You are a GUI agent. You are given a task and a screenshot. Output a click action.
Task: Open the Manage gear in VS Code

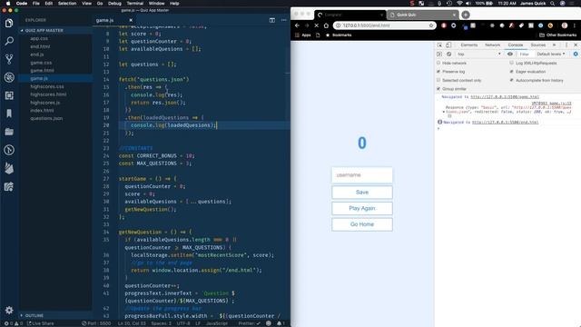(9, 310)
